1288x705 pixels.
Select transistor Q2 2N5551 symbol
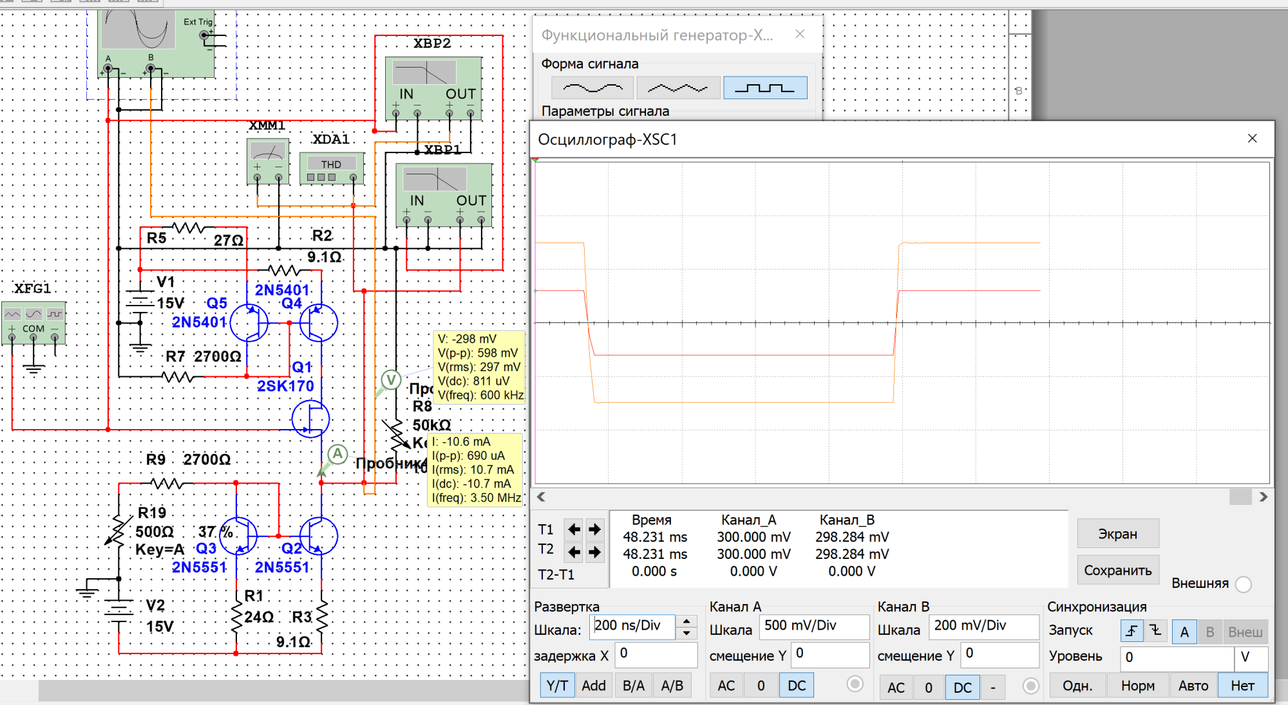tap(318, 535)
